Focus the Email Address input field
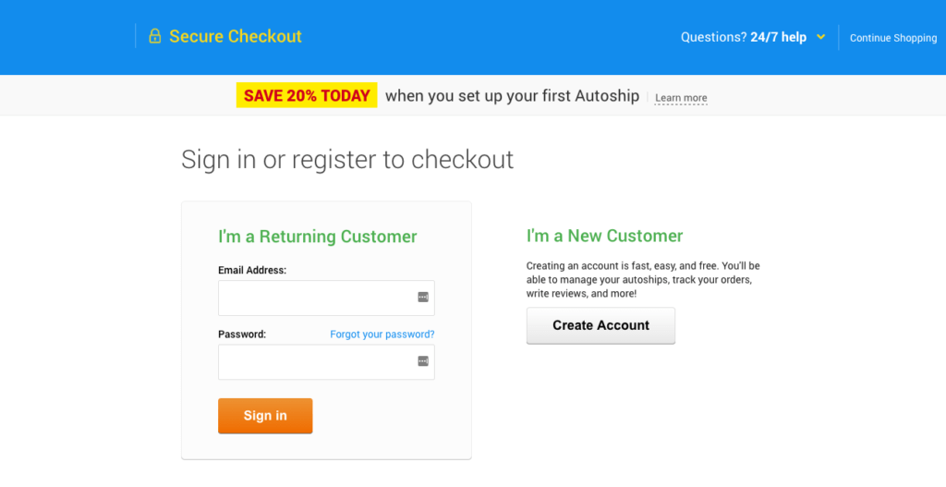The width and height of the screenshot is (946, 487). (x=326, y=298)
